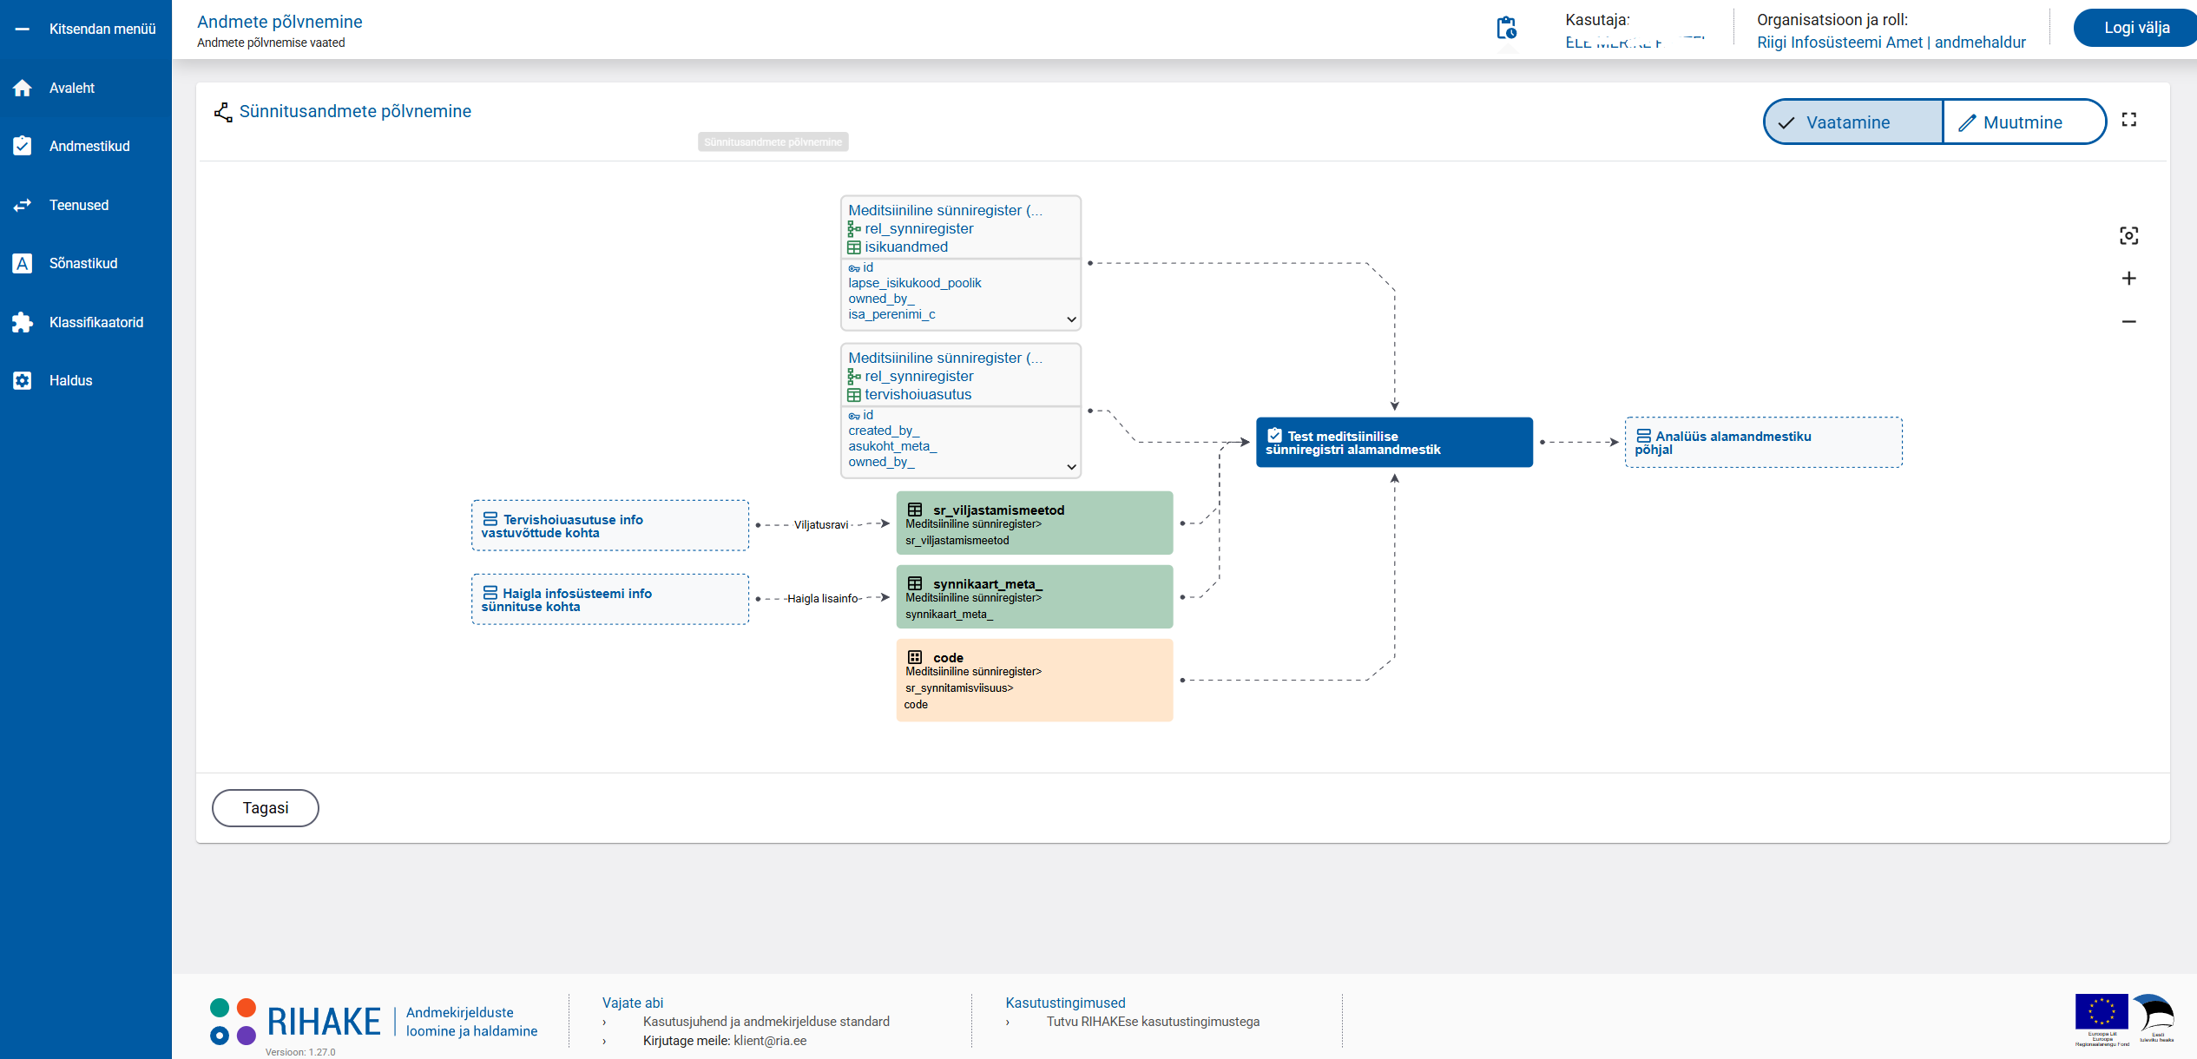Open Andmestikud menu item

[89, 146]
